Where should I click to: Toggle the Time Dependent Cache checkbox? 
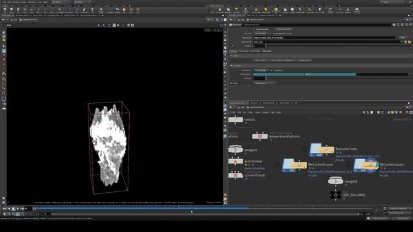(x=270, y=34)
